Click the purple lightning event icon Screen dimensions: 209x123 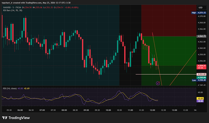158,83
